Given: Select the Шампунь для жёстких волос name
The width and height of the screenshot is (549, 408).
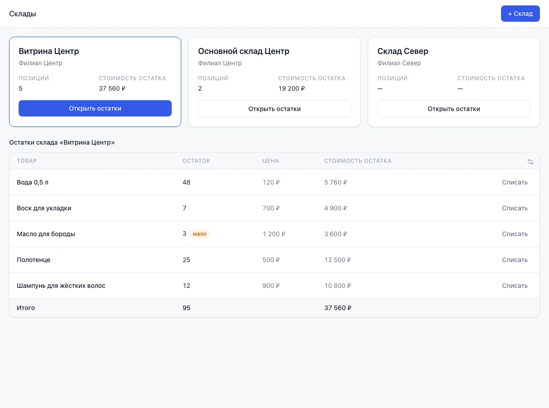Looking at the screenshot, I should pyautogui.click(x=61, y=286).
